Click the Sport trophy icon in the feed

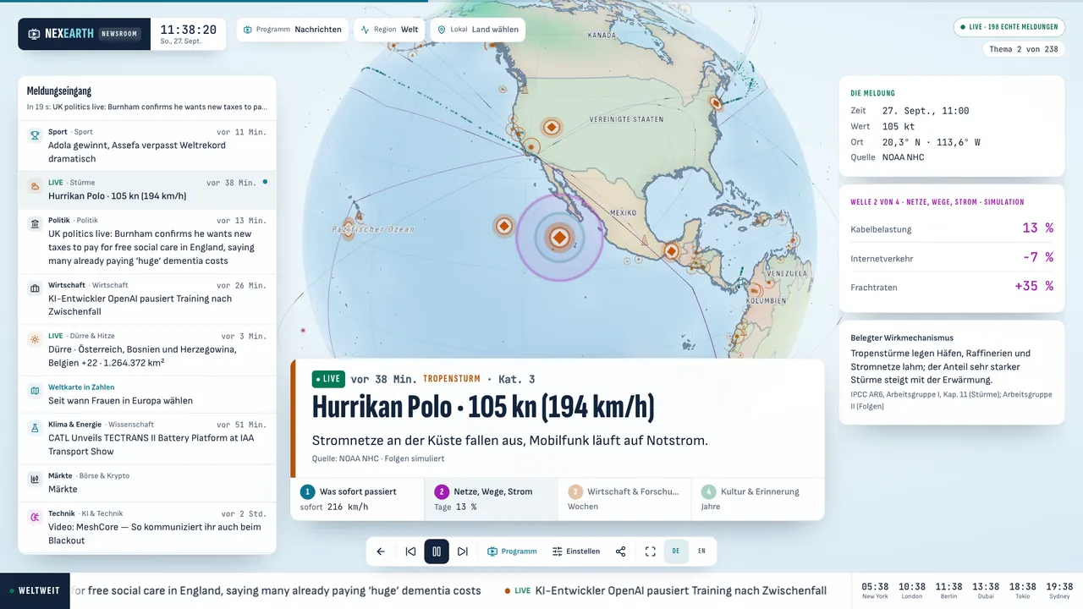35,134
